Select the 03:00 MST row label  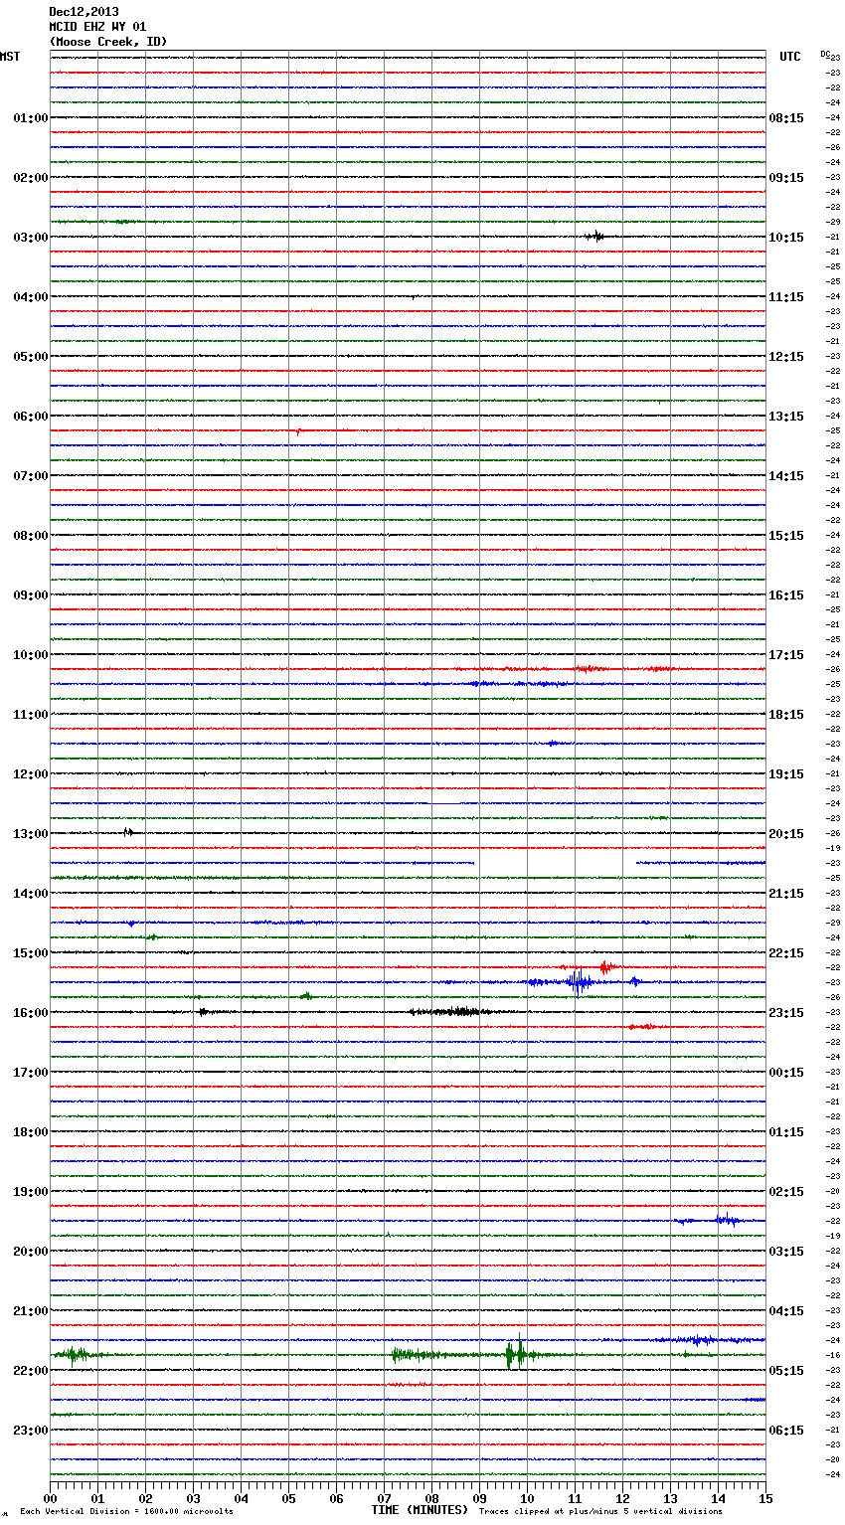[x=31, y=238]
